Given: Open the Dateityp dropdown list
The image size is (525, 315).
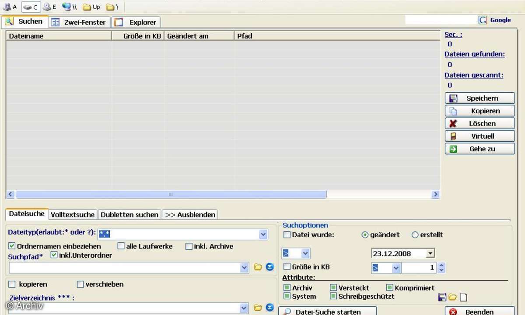Looking at the screenshot, I should (263, 234).
